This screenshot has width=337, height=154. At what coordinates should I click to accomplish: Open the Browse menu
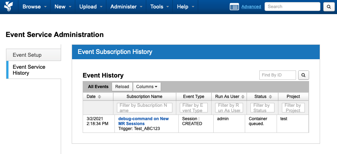(34, 7)
